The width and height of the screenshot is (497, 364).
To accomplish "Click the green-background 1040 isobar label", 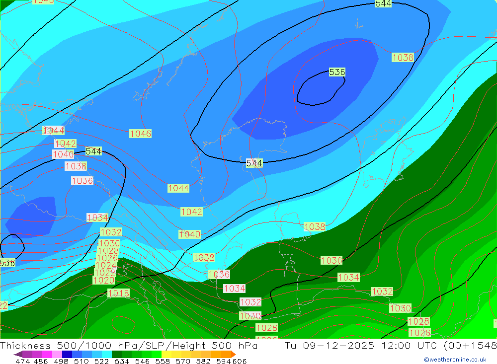I will pos(189,234).
